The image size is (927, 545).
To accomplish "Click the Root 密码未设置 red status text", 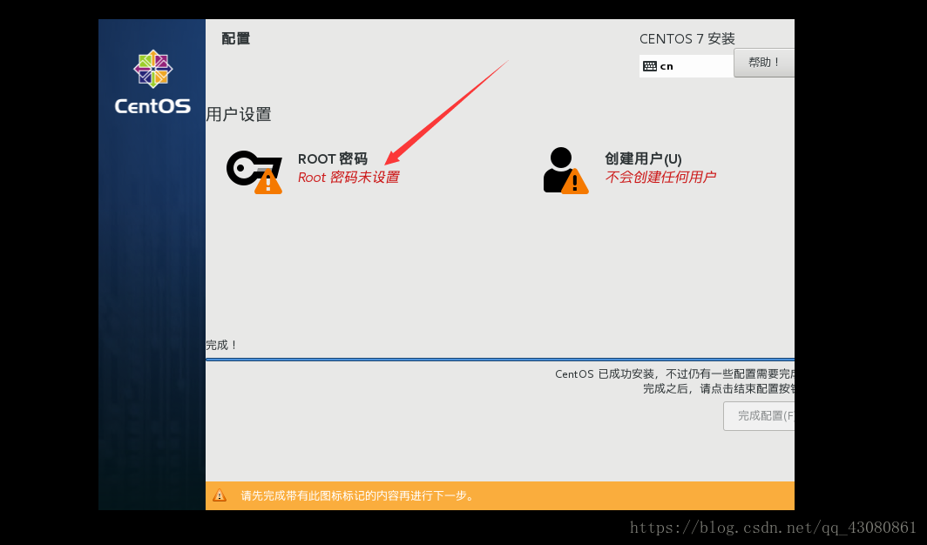I will point(348,177).
